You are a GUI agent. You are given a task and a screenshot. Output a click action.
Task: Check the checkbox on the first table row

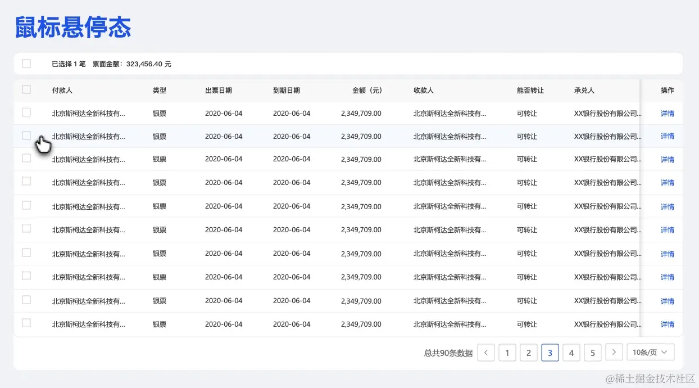click(26, 112)
